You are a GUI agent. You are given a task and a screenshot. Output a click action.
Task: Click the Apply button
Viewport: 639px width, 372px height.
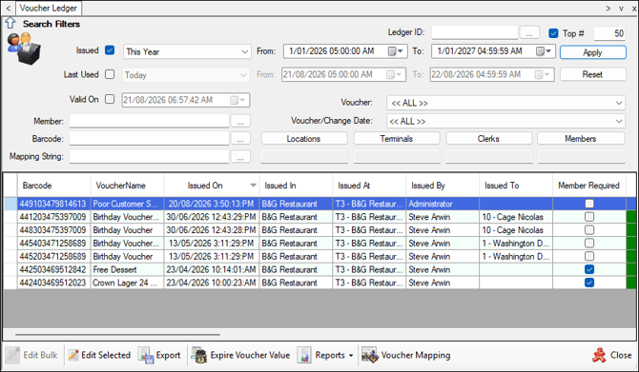coord(593,52)
